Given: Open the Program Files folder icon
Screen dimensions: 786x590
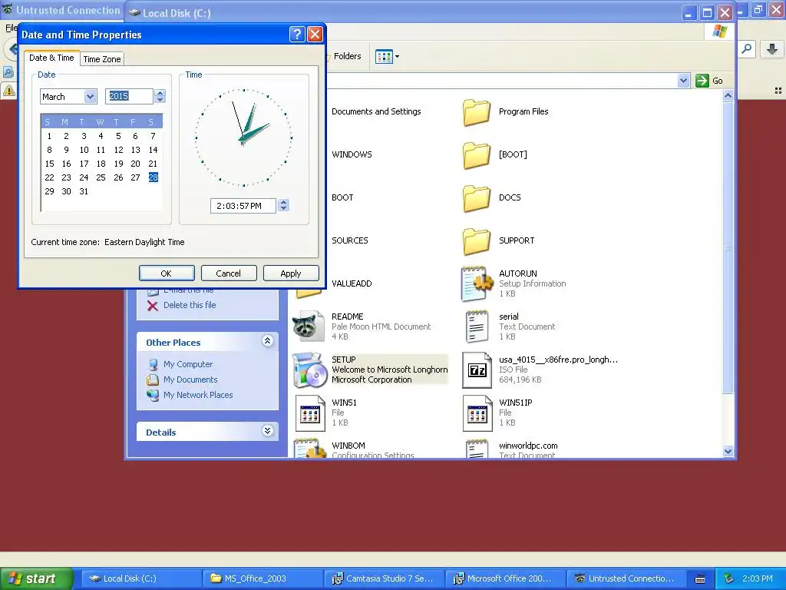Looking at the screenshot, I should tap(476, 112).
